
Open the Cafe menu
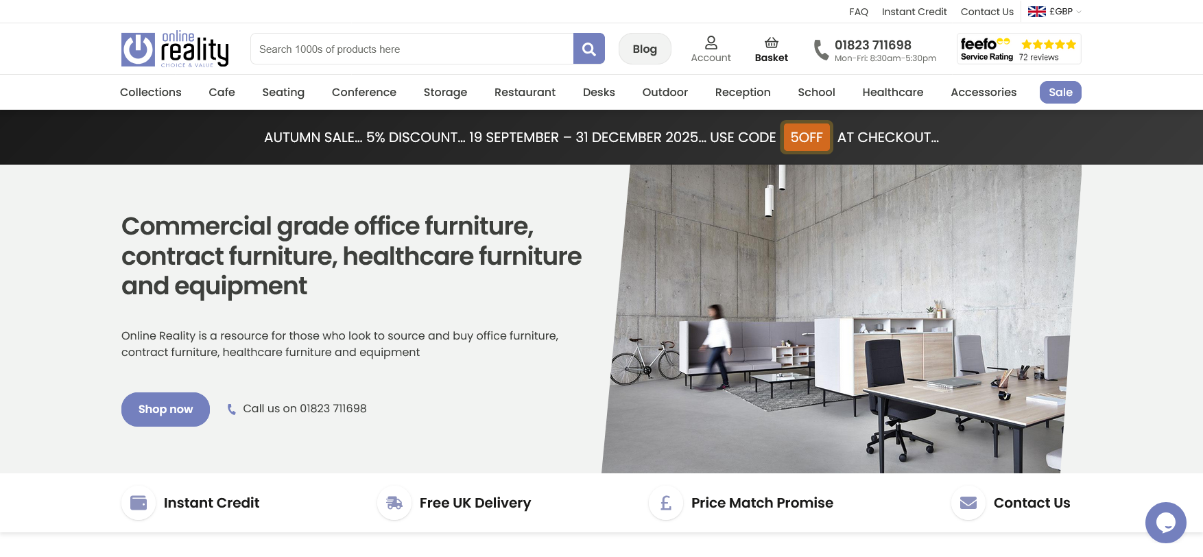coord(222,92)
